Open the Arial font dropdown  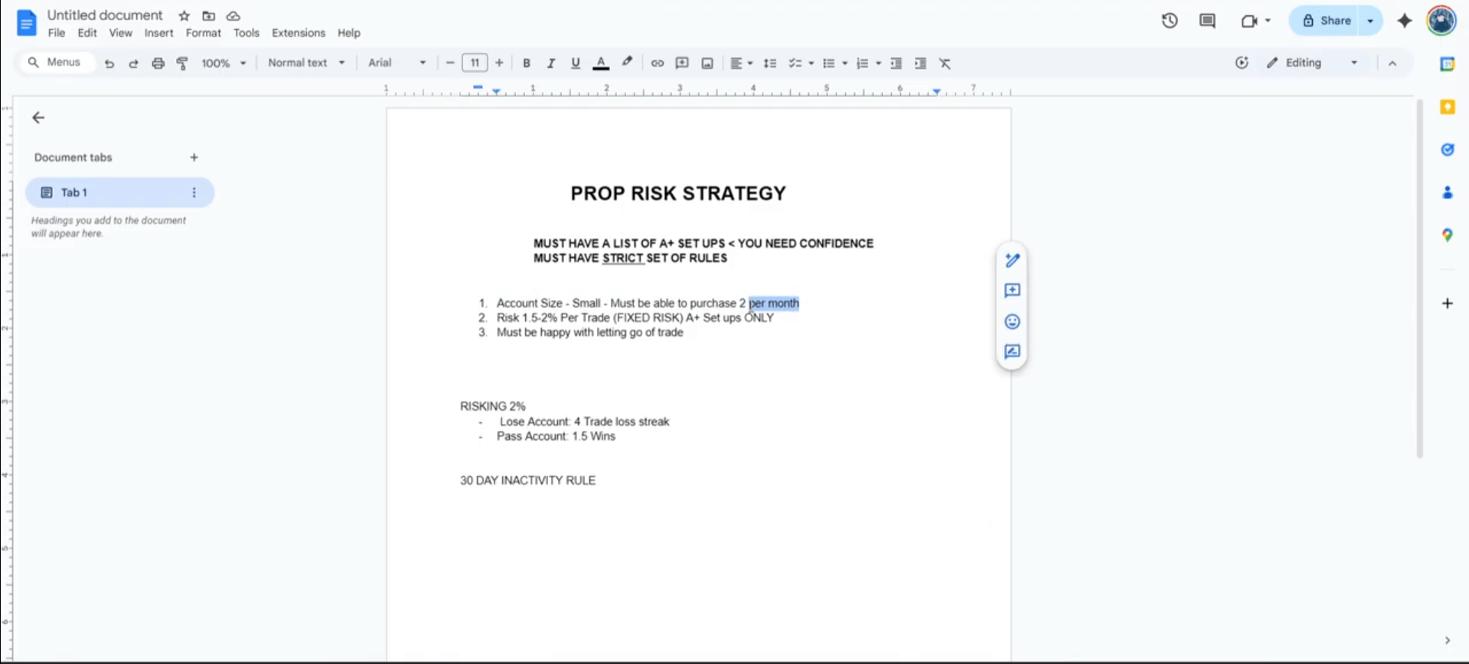397,63
